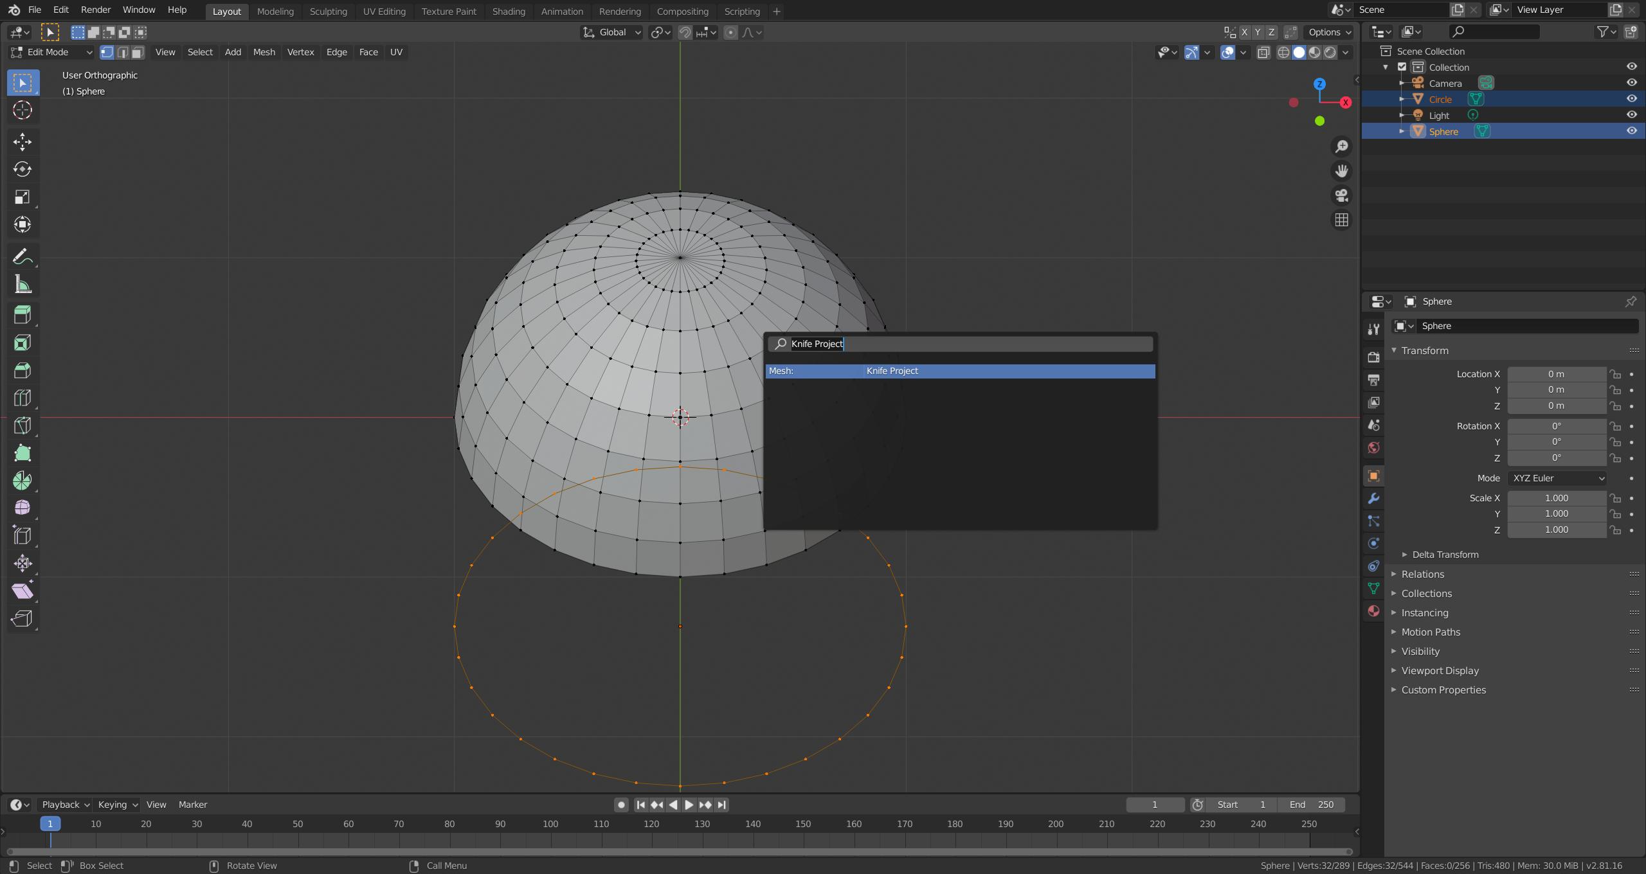This screenshot has width=1646, height=874.
Task: Open the World properties tab
Action: coord(1373,448)
